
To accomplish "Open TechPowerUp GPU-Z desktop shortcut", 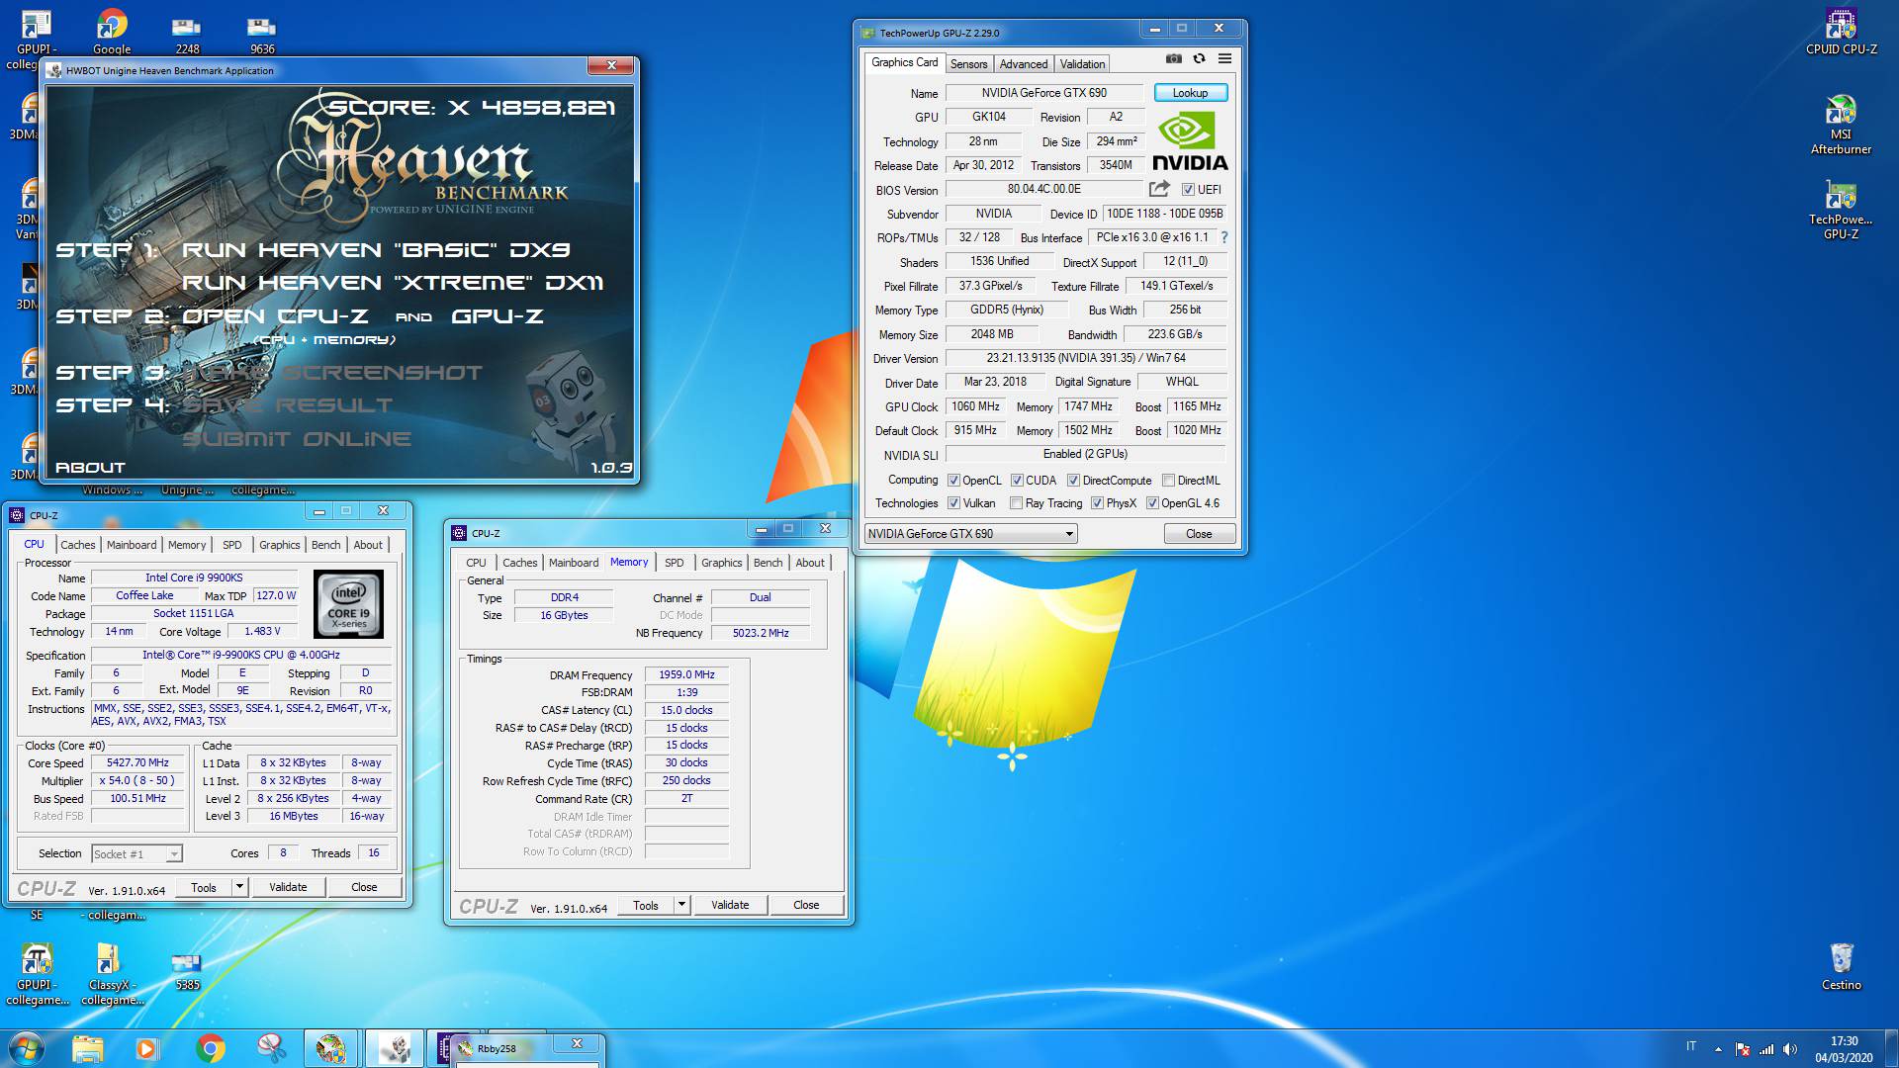I will tap(1841, 210).
